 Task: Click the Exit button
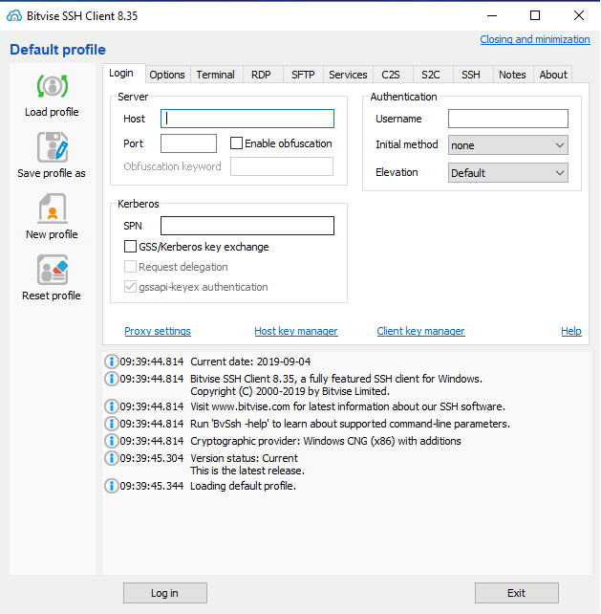(517, 593)
